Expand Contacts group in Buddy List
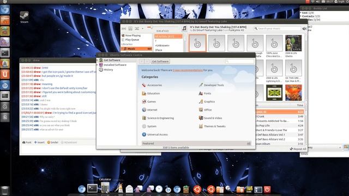349x196 pixels. point(300,16)
